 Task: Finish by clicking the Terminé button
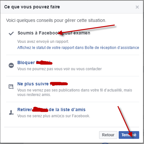(x=129, y=135)
